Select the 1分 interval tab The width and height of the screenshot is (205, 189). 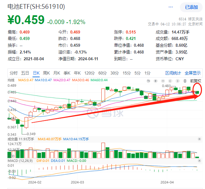147,73
